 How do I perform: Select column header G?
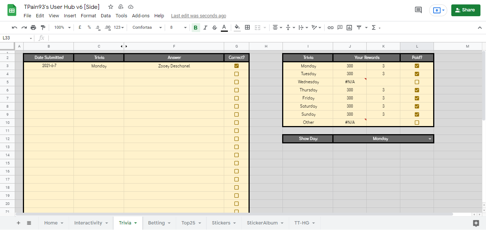click(x=236, y=46)
